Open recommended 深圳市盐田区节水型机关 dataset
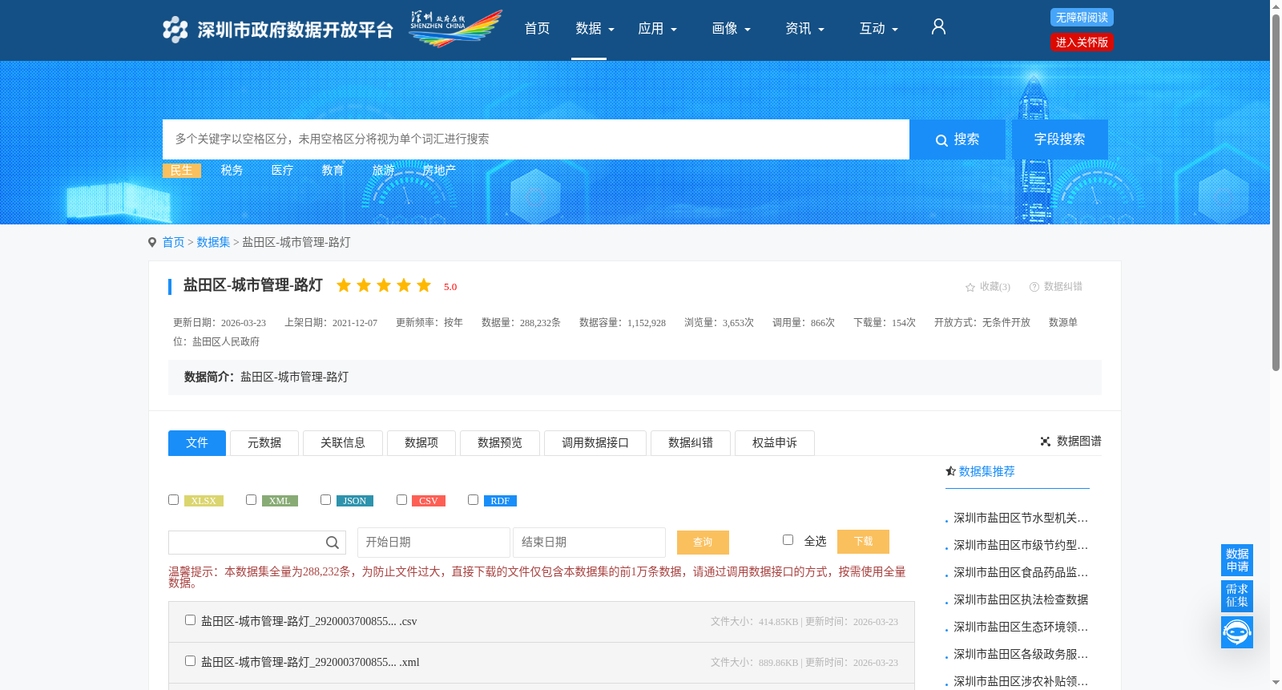Screen dimensions: 1282x690 [1021, 519]
